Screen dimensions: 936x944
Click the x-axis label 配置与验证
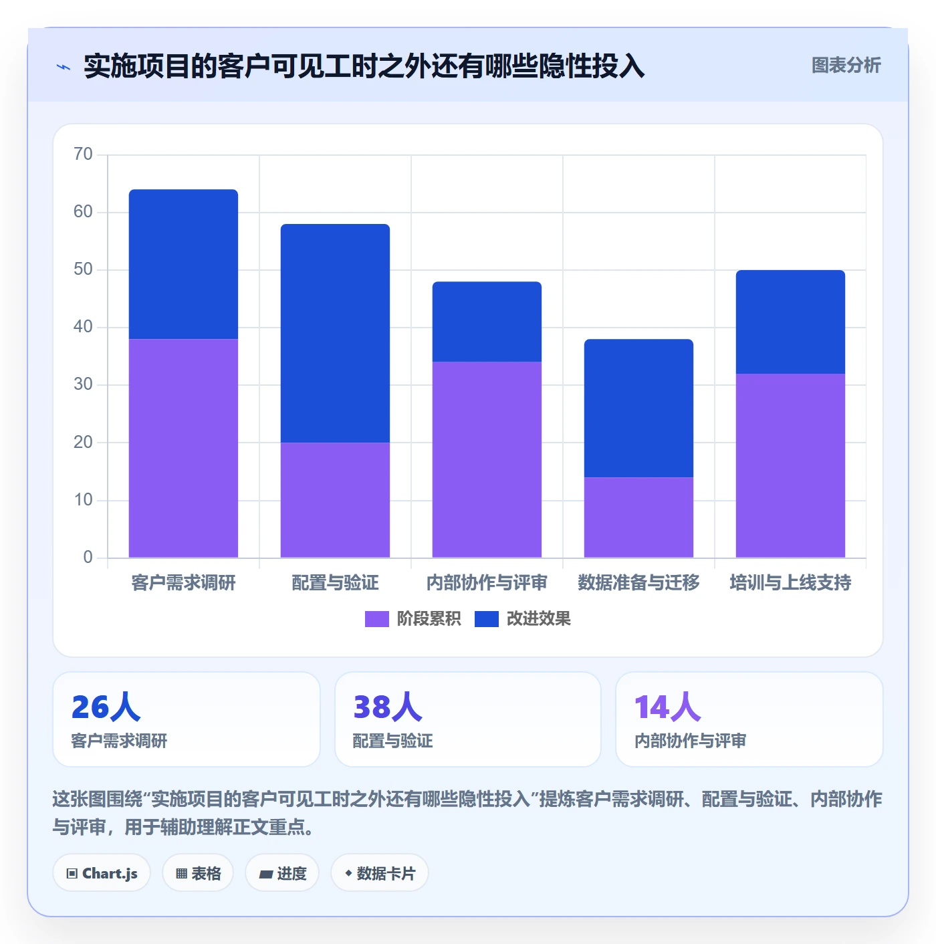[335, 583]
